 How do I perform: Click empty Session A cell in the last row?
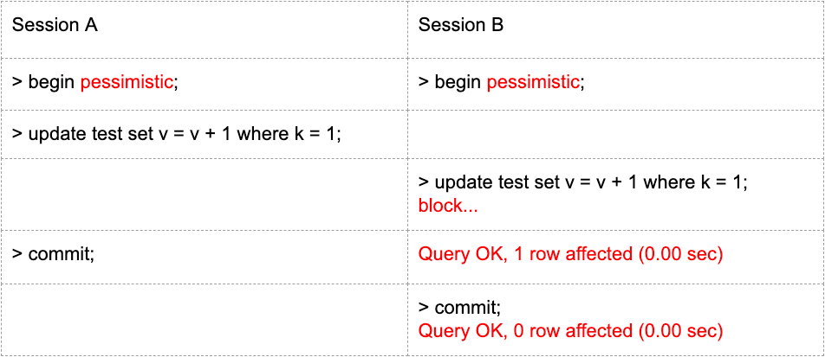pyautogui.click(x=208, y=319)
